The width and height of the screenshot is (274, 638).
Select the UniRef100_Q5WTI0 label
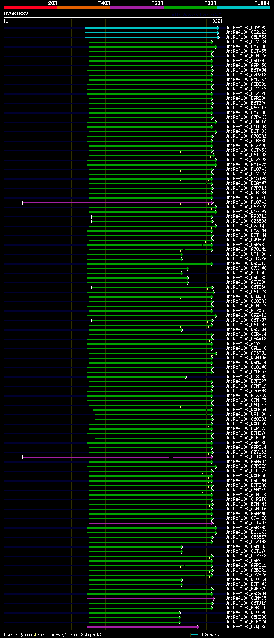click(x=246, y=122)
